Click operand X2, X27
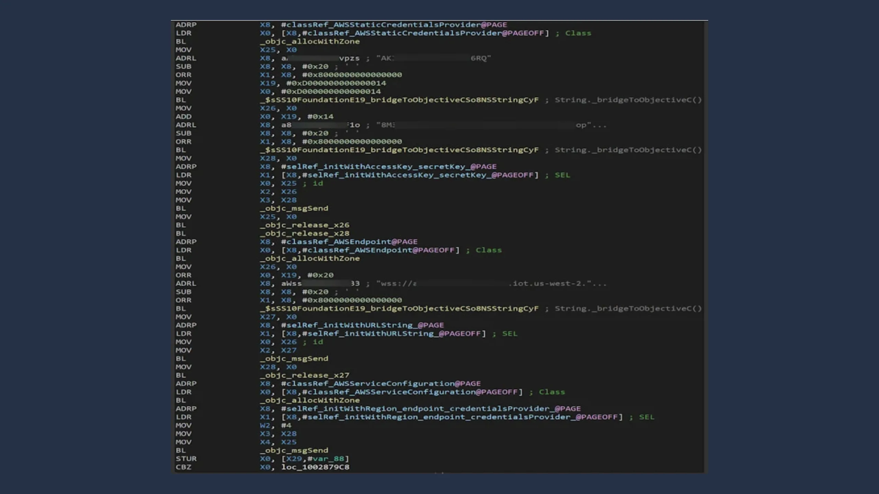Viewport: 879px width, 494px height. 278,350
